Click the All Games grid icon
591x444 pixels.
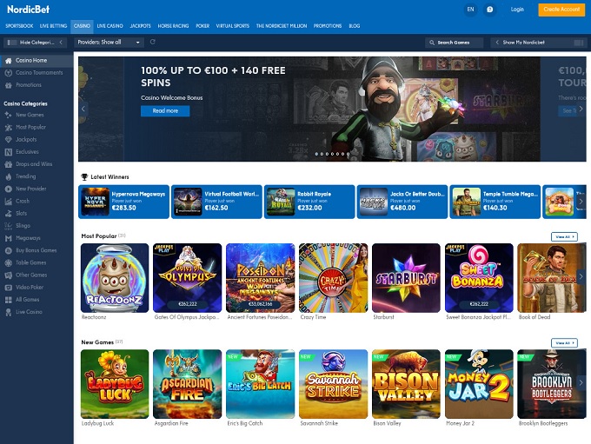tap(8, 299)
